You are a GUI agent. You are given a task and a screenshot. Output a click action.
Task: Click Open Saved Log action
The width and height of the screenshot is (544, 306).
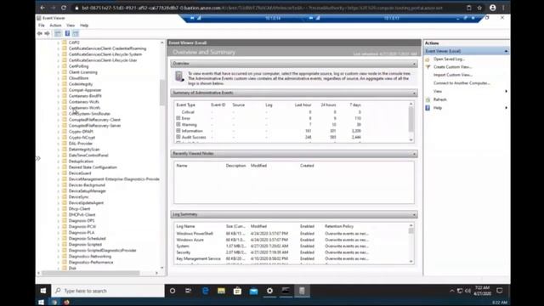coord(449,59)
